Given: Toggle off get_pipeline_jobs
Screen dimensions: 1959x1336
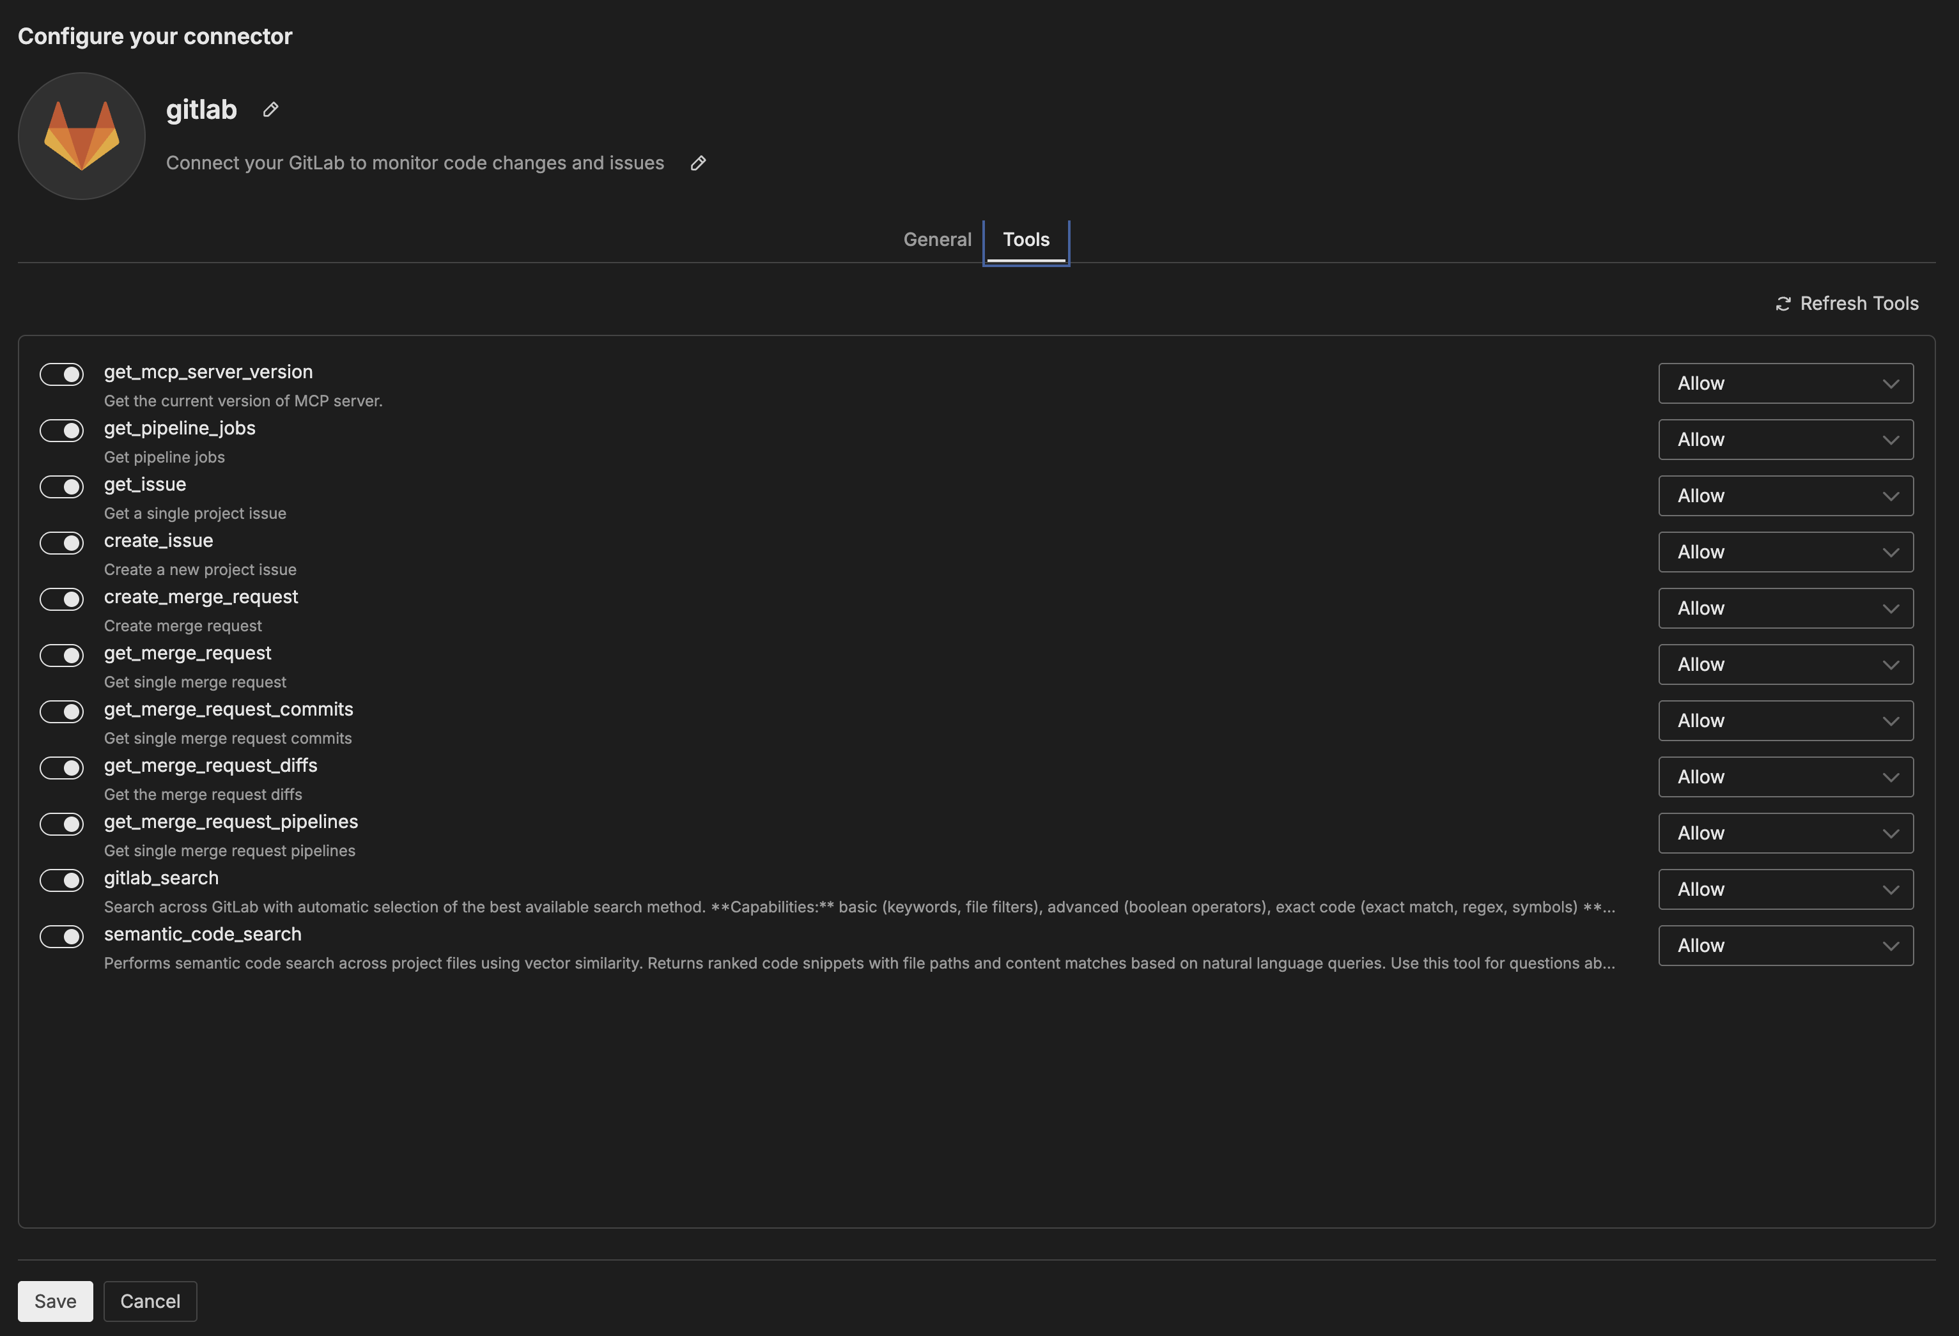Looking at the screenshot, I should tap(61, 430).
